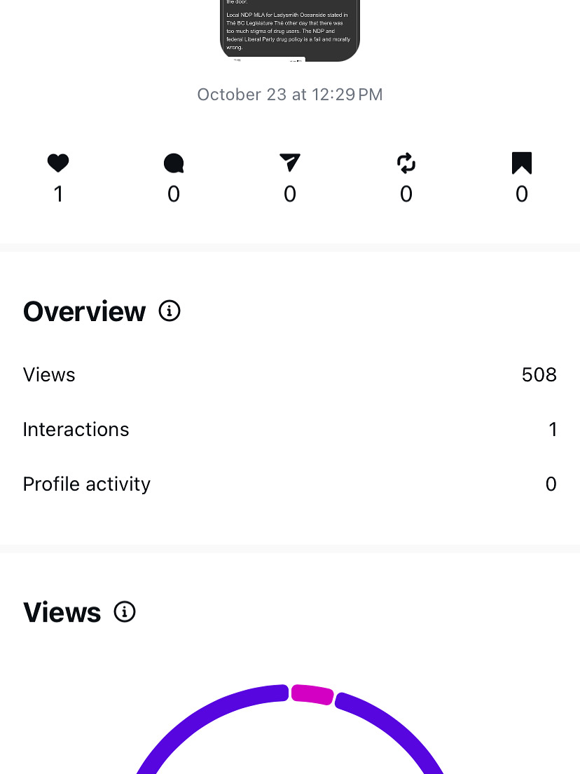Tap the paper plane shares icon
The image size is (580, 774).
290,163
